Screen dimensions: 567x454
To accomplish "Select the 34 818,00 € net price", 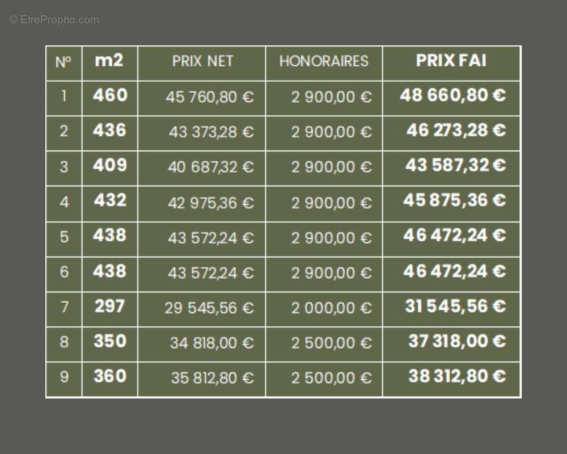I will point(212,343).
